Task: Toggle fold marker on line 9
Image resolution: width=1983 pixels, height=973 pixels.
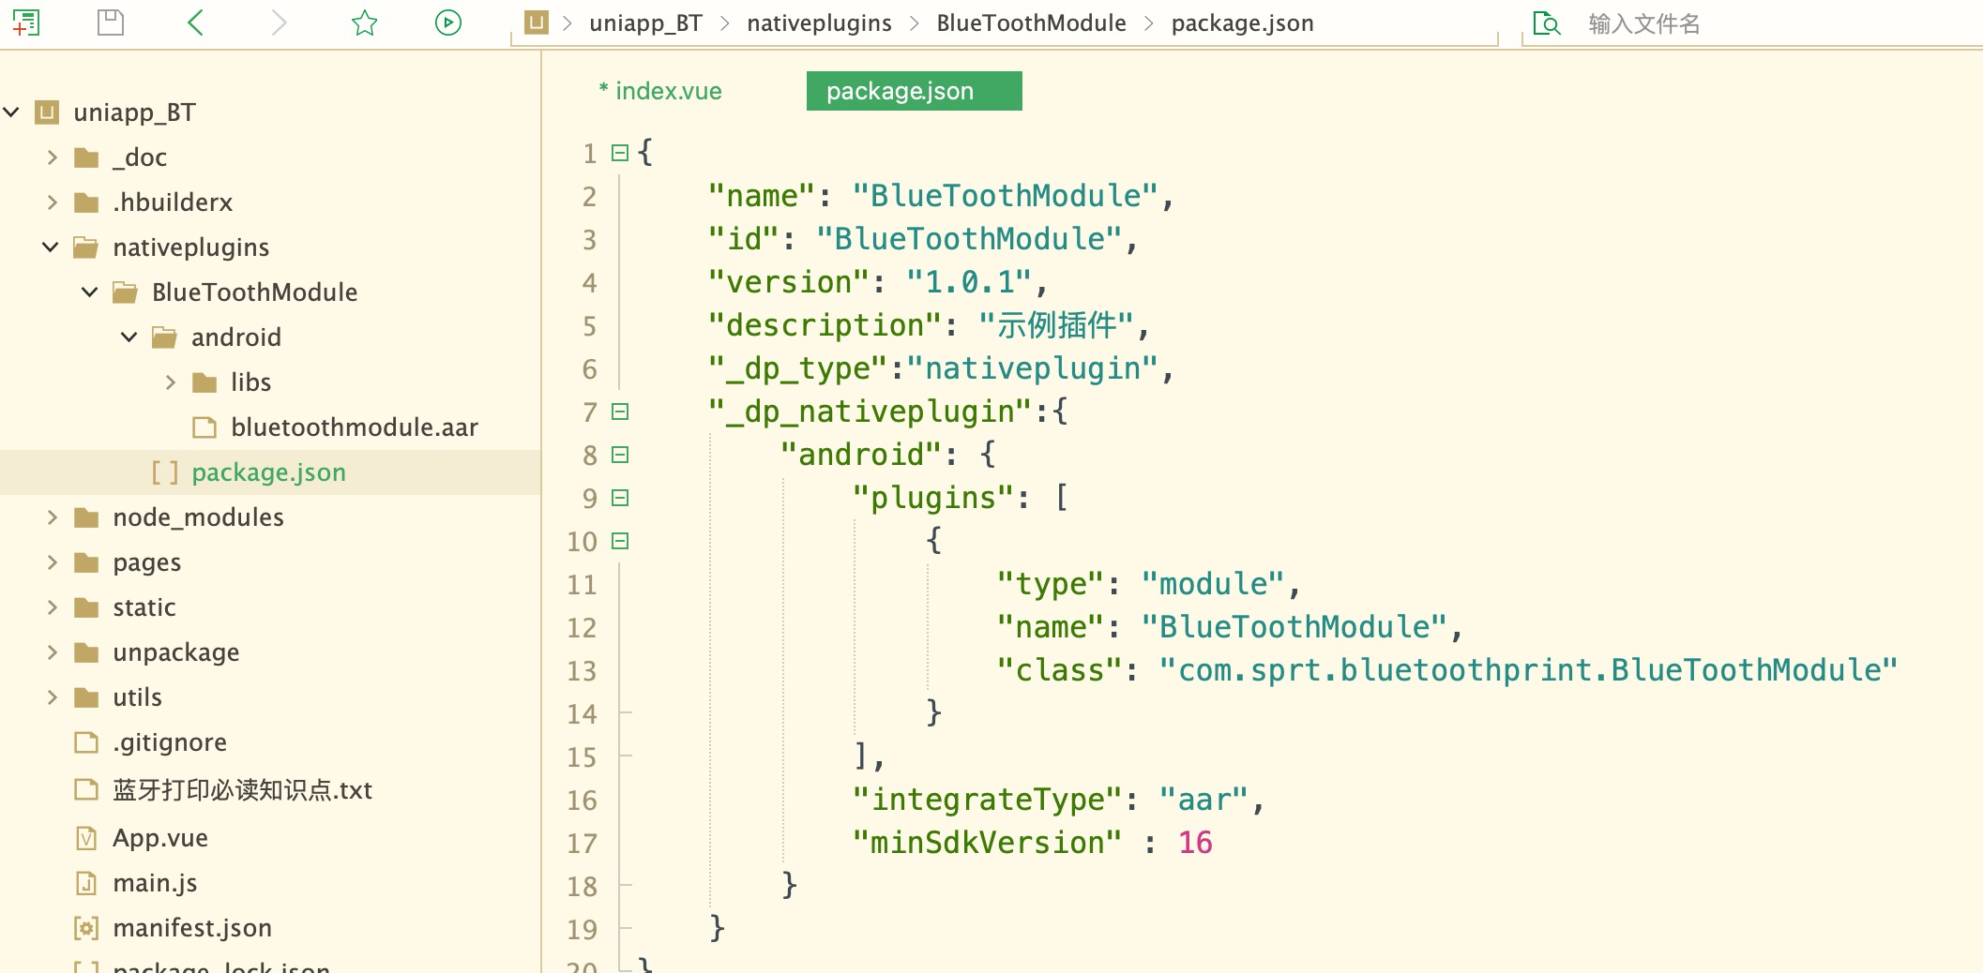Action: (620, 498)
